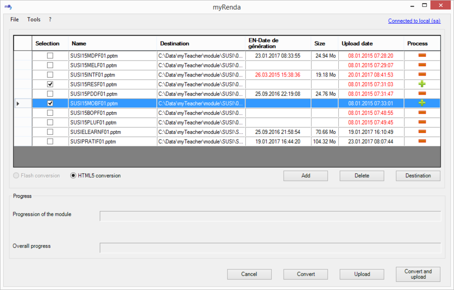
Task: Sort the table by Upload date column header
Action: [x=357, y=43]
